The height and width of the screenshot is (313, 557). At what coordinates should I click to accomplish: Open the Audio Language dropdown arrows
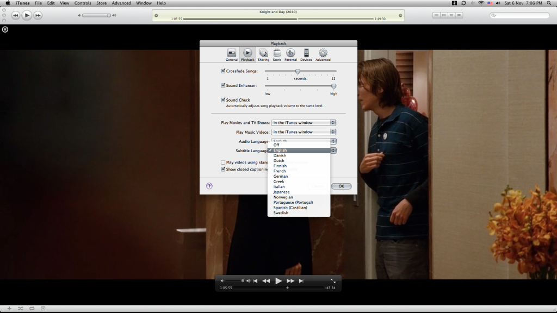(333, 141)
